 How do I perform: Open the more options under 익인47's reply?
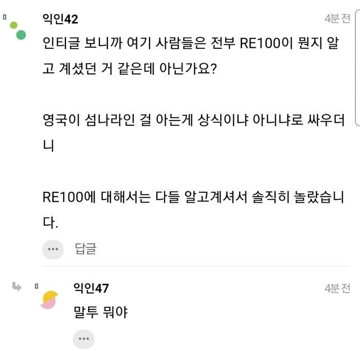tap(83, 339)
